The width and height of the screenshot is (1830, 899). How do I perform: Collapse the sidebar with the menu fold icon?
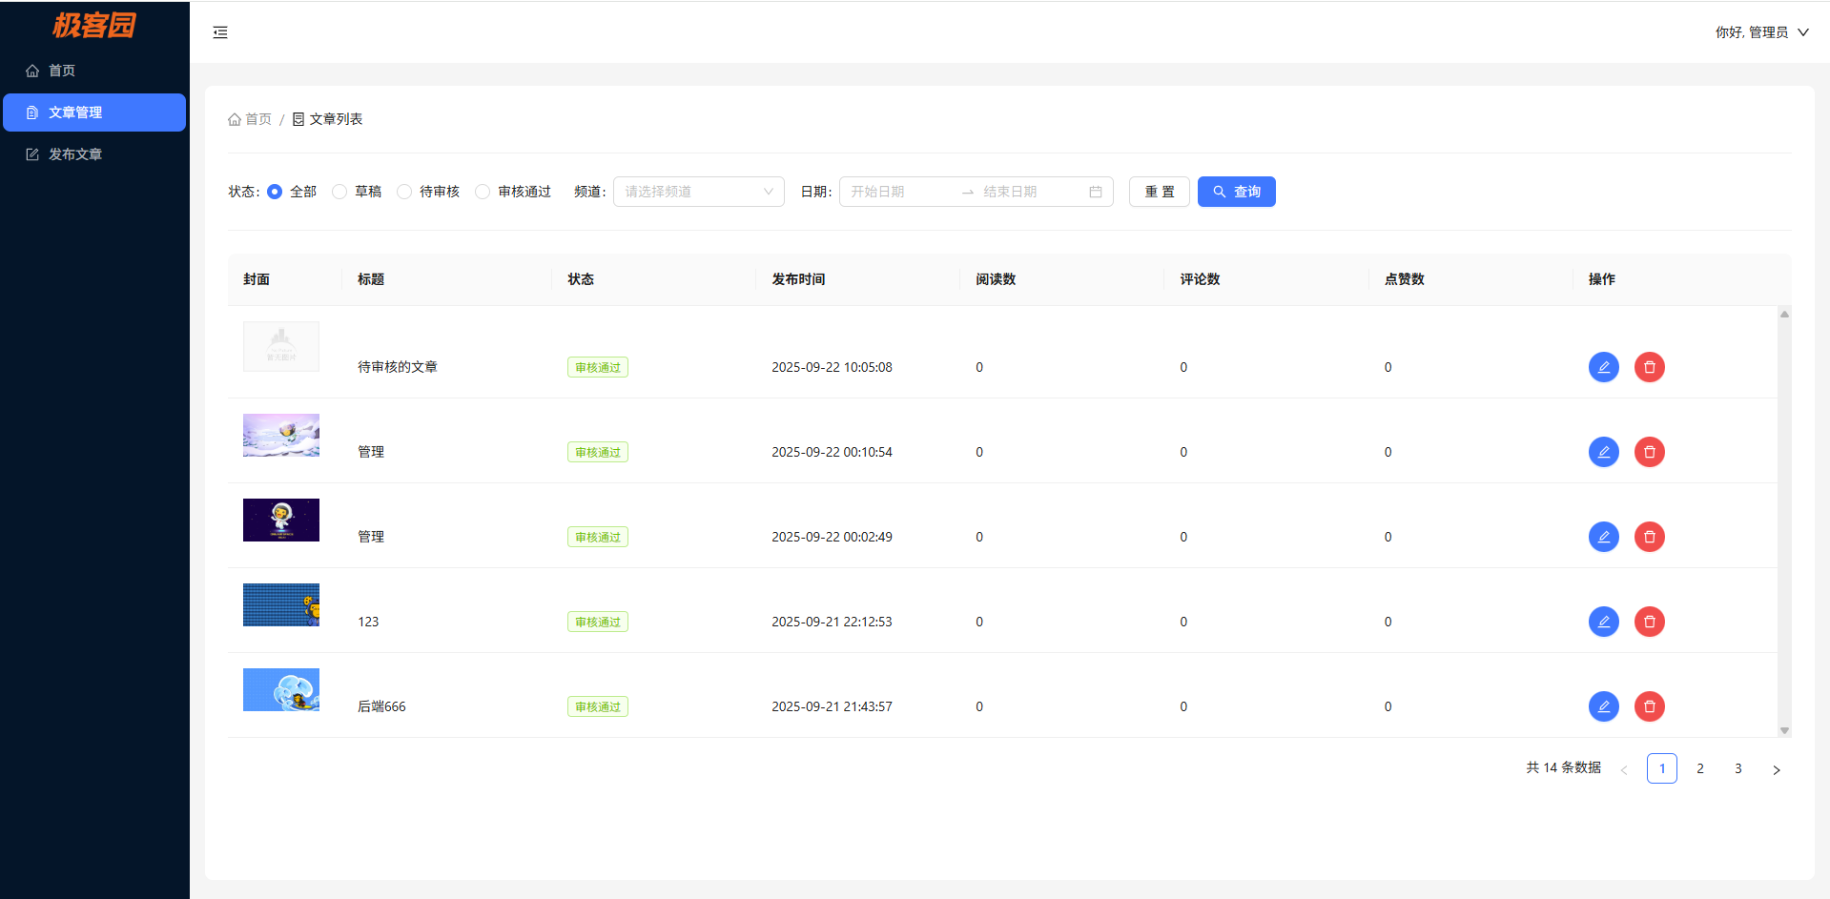(x=220, y=32)
